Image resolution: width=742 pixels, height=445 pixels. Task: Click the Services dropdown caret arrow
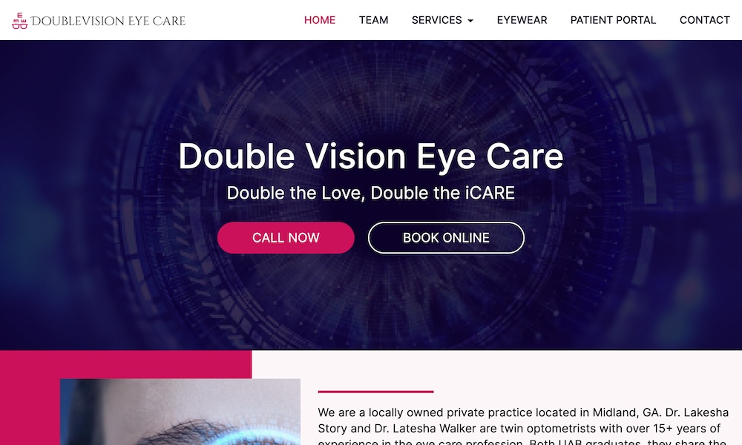(470, 21)
